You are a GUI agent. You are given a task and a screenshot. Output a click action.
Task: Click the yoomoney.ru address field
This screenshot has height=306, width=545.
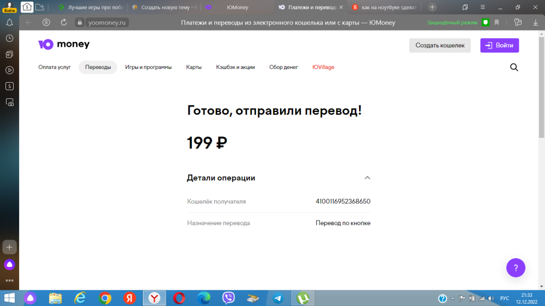click(107, 22)
